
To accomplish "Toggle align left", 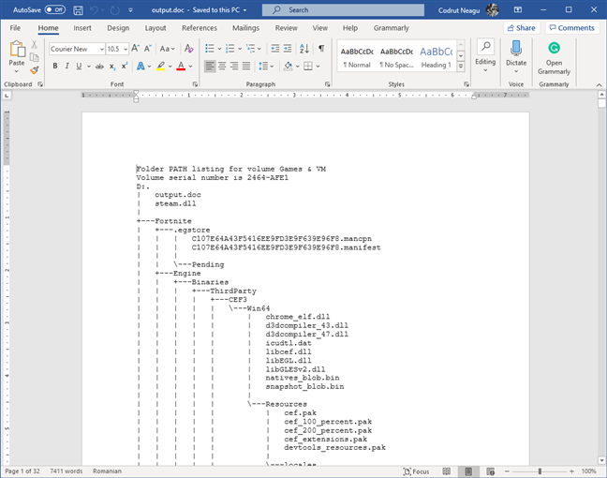I will [210, 67].
